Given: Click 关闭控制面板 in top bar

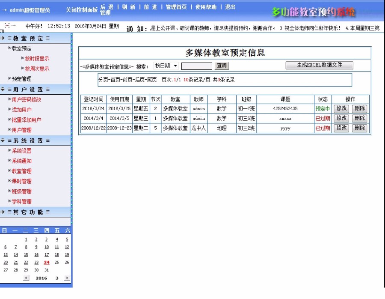Looking at the screenshot, I should [82, 10].
